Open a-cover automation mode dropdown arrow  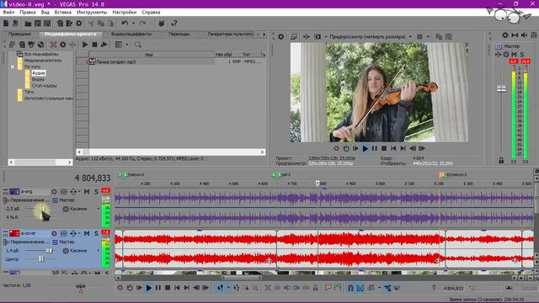point(98,251)
